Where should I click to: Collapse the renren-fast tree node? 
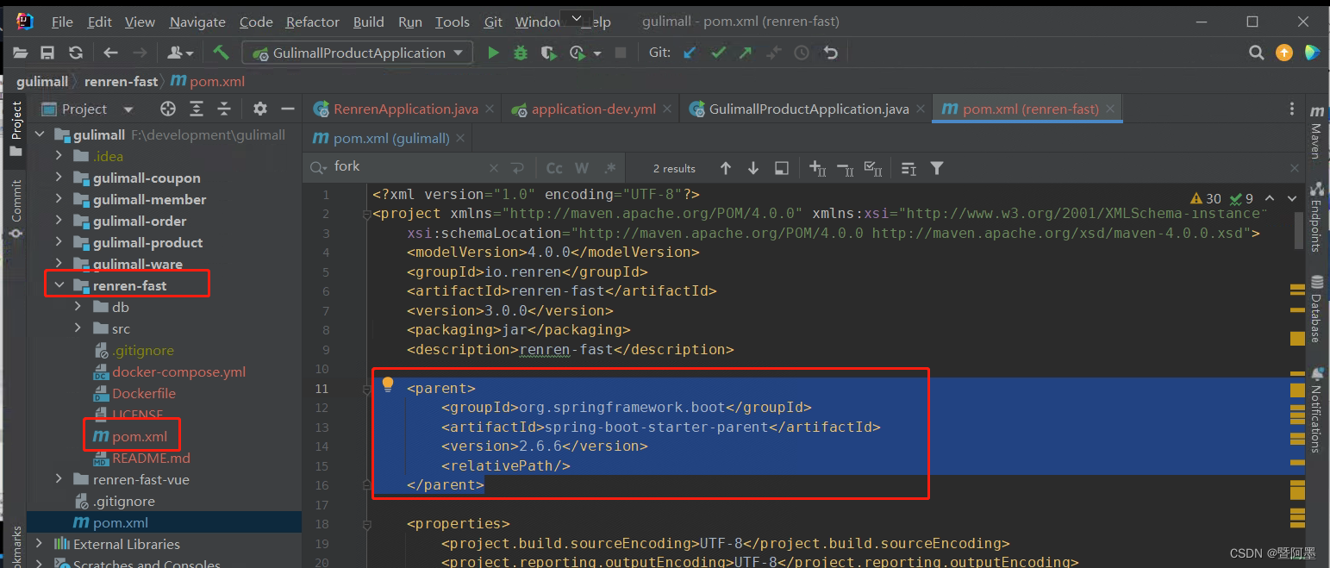click(59, 284)
